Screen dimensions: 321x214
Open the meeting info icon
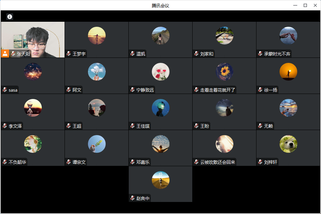point(10,17)
